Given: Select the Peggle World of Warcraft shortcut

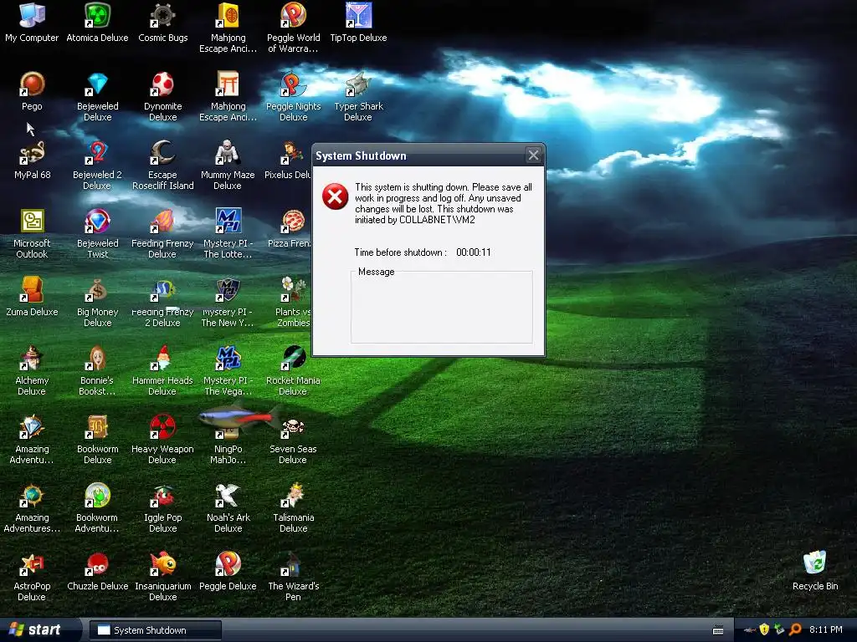Looking at the screenshot, I should 293,28.
